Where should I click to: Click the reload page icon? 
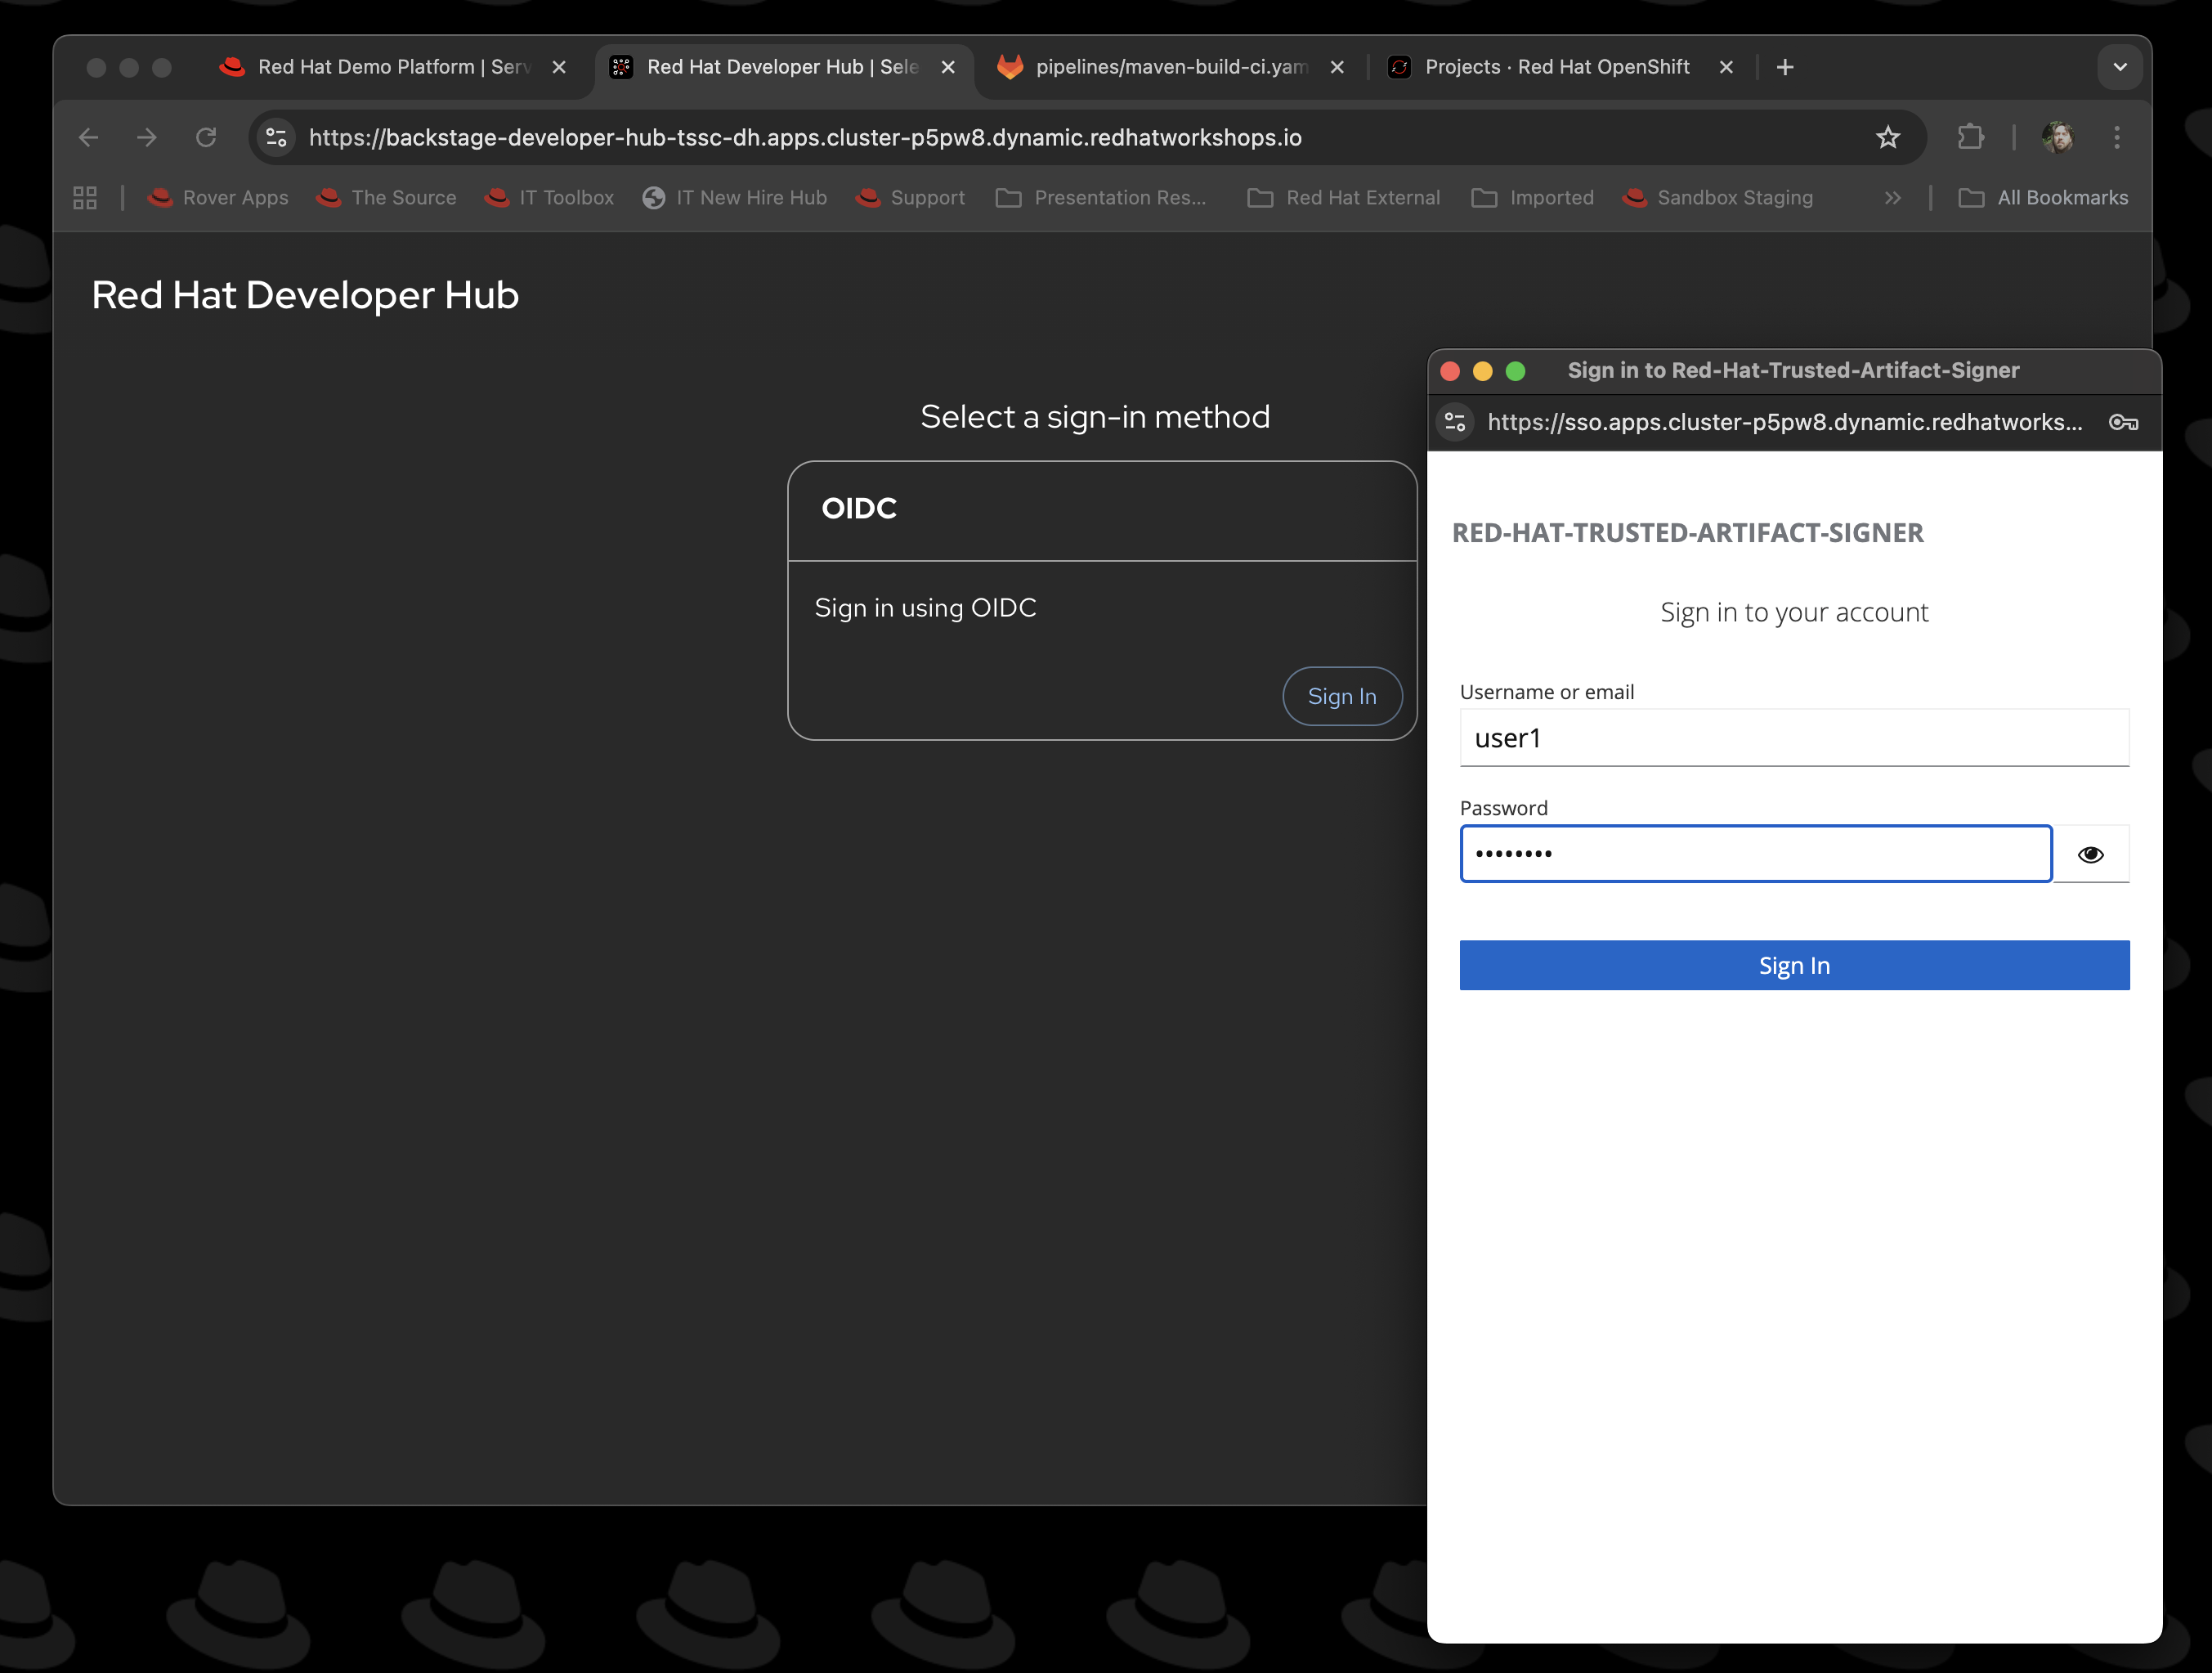[206, 137]
